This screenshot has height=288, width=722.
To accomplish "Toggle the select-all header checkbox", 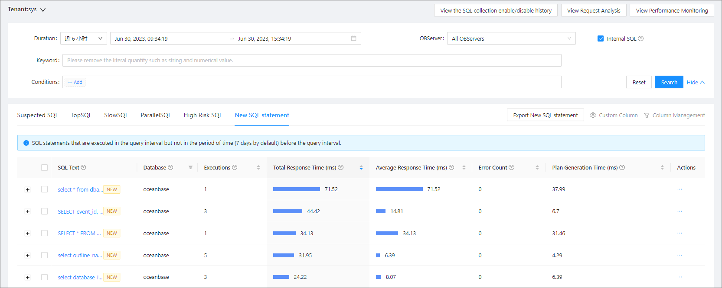I will click(x=44, y=168).
